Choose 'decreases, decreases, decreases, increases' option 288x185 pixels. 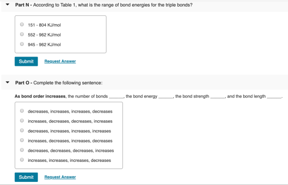coord(22,150)
